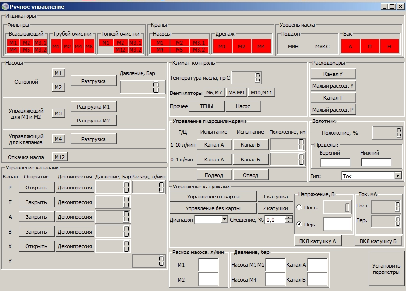This screenshot has width=406, height=291.
Task: Select the Пер. voltage radio button
Action: 299,224
